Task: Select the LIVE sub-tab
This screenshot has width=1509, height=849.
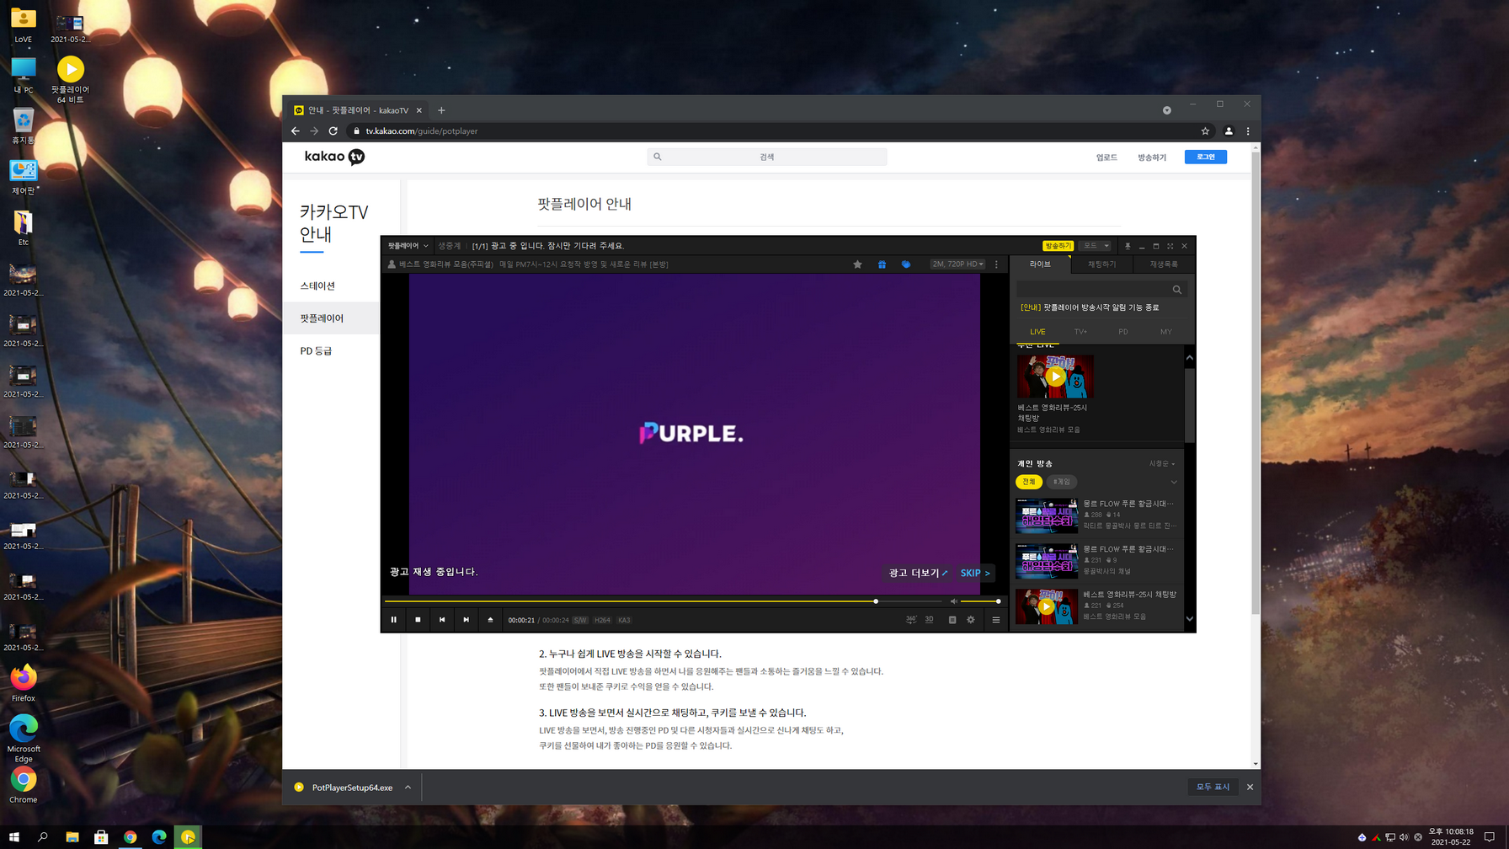Action: [x=1037, y=332]
